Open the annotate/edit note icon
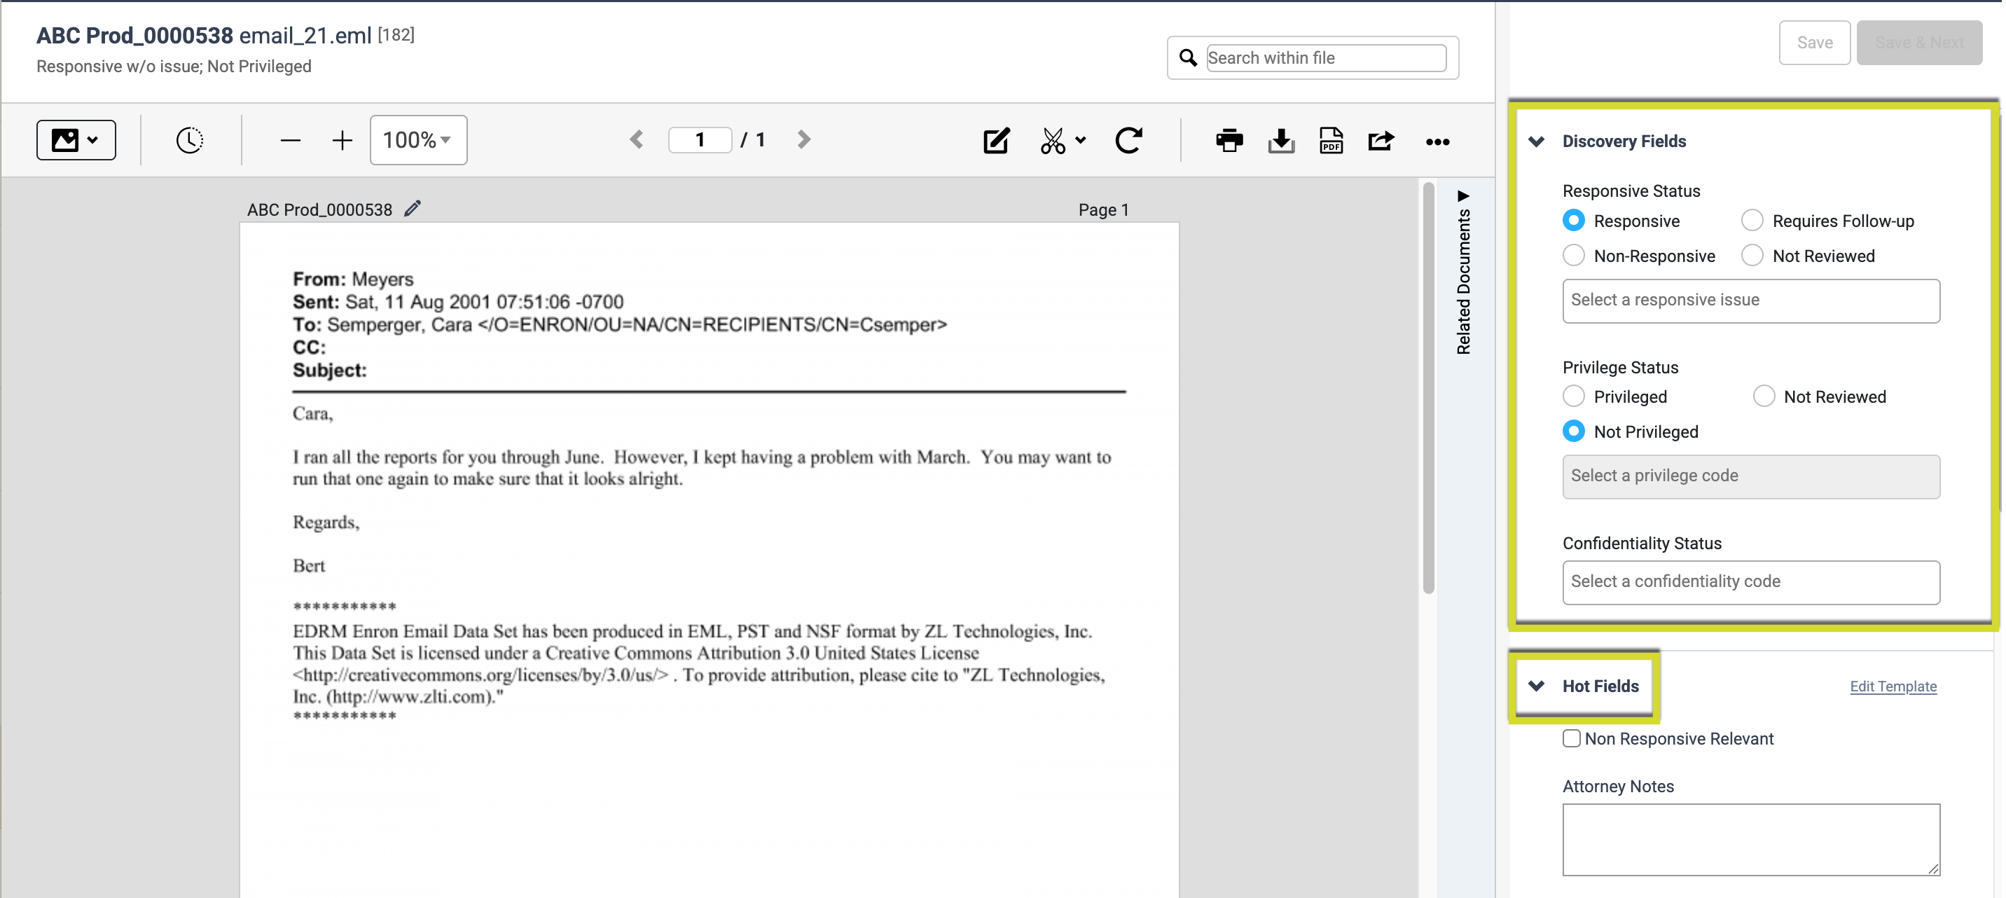2006x898 pixels. pyautogui.click(x=996, y=141)
